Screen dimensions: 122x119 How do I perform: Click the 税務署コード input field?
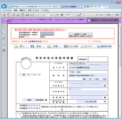[43, 37]
